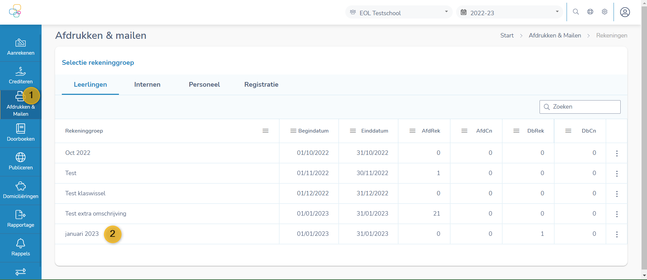Open the user profile icon
Image resolution: width=647 pixels, height=280 pixels.
(x=625, y=12)
